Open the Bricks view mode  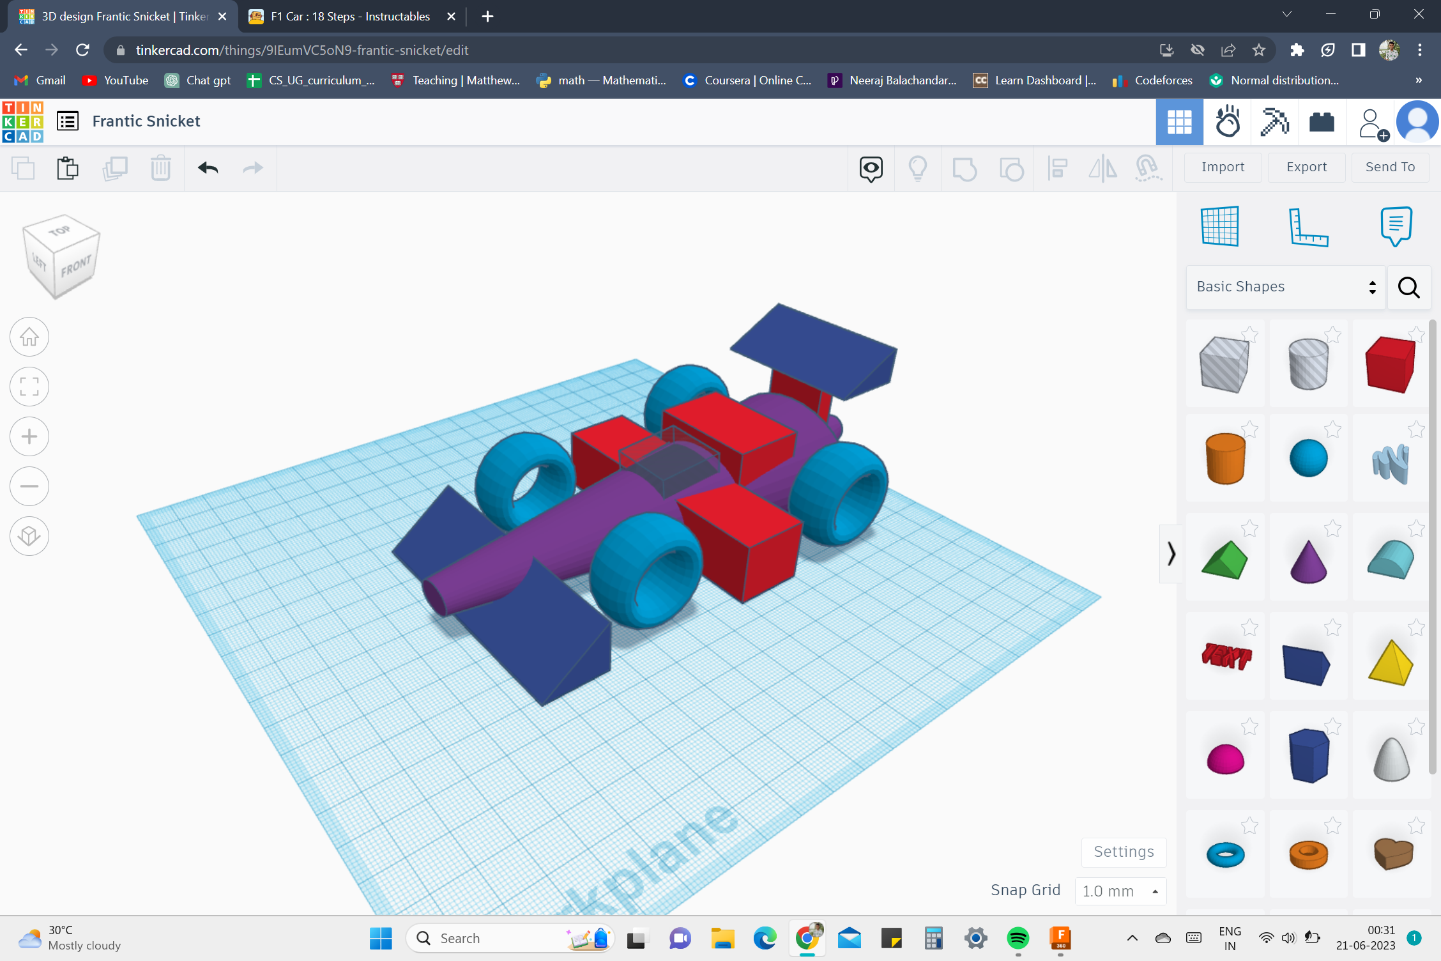point(1322,122)
